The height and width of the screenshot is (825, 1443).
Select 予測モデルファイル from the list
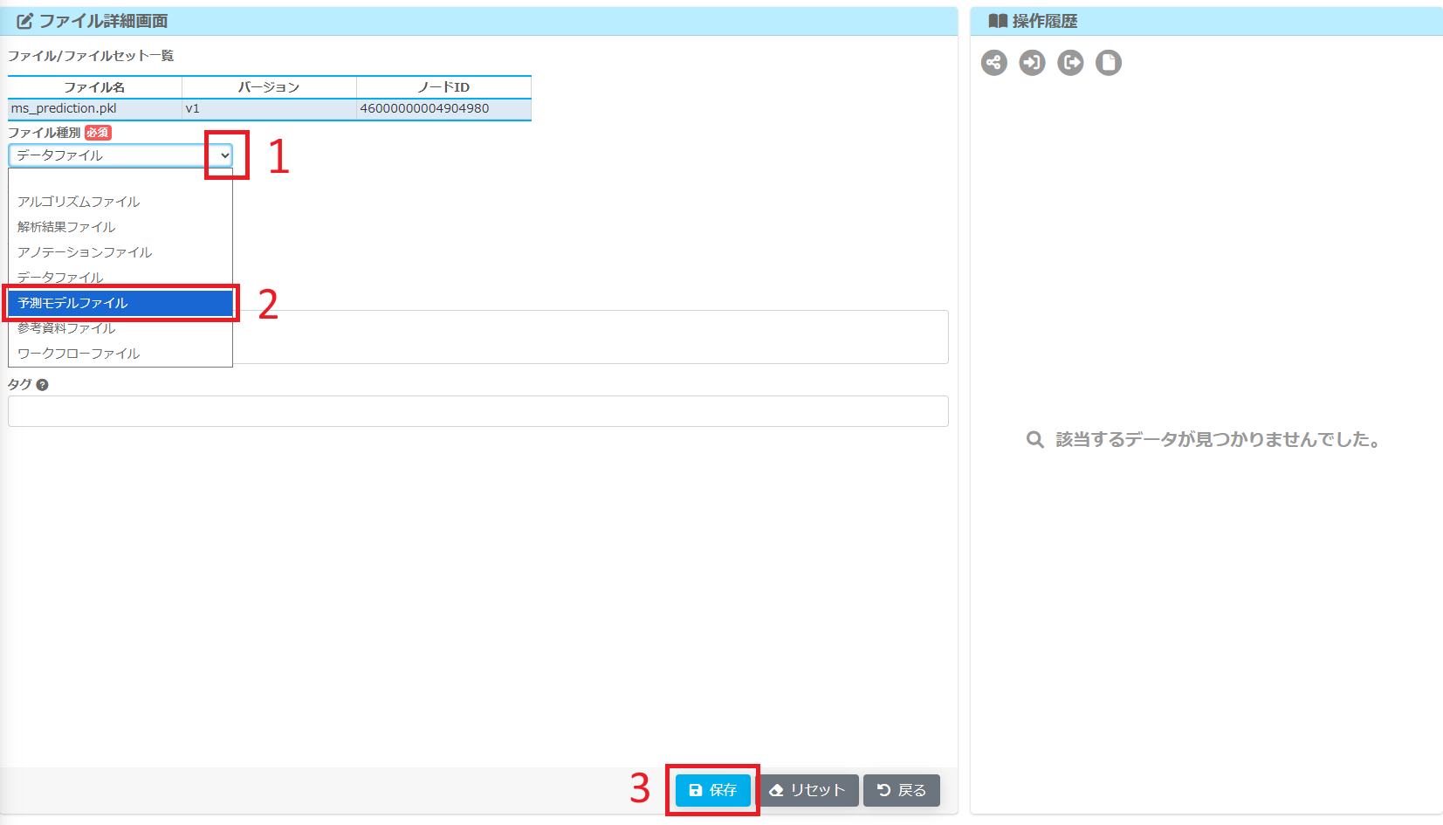[x=120, y=303]
